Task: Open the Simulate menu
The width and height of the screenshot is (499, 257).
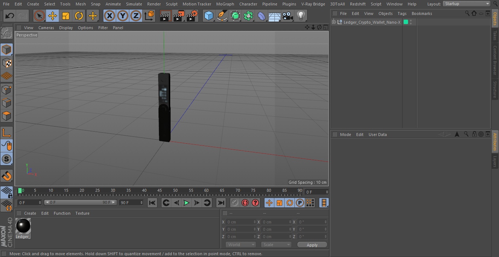Action: pos(134,4)
